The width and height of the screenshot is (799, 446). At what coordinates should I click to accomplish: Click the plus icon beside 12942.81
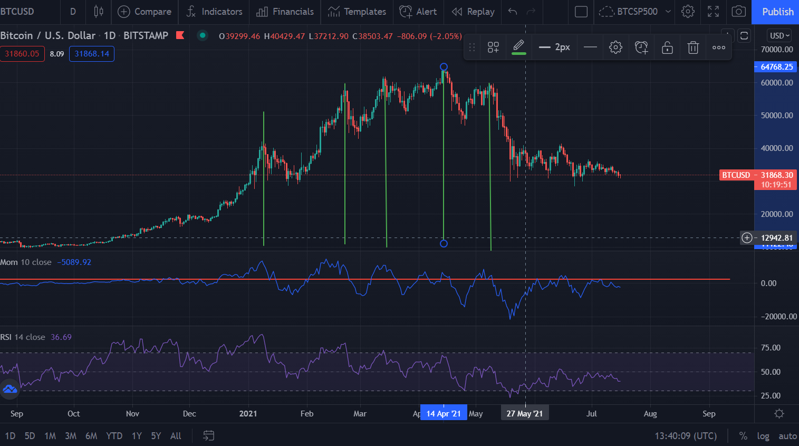[747, 238]
